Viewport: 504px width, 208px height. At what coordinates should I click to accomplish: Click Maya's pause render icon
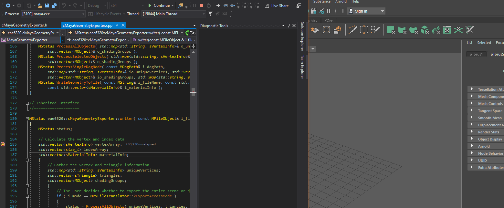pos(329,11)
